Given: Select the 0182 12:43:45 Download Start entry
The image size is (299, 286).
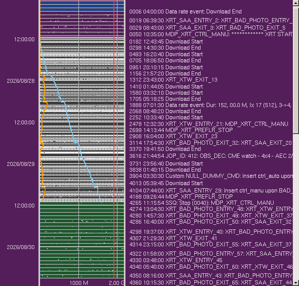Looking at the screenshot, I should tap(166, 42).
